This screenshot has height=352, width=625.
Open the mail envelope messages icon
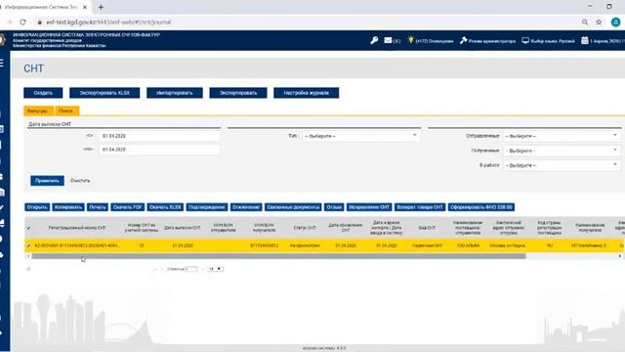click(x=388, y=40)
